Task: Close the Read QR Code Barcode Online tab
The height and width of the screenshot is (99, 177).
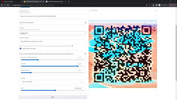Action: point(65,2)
